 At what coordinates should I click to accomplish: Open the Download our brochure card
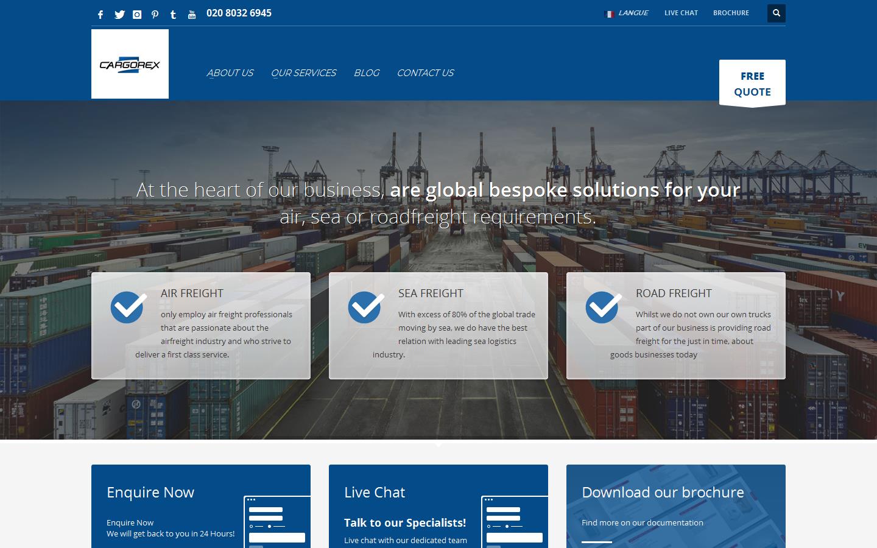(x=675, y=506)
